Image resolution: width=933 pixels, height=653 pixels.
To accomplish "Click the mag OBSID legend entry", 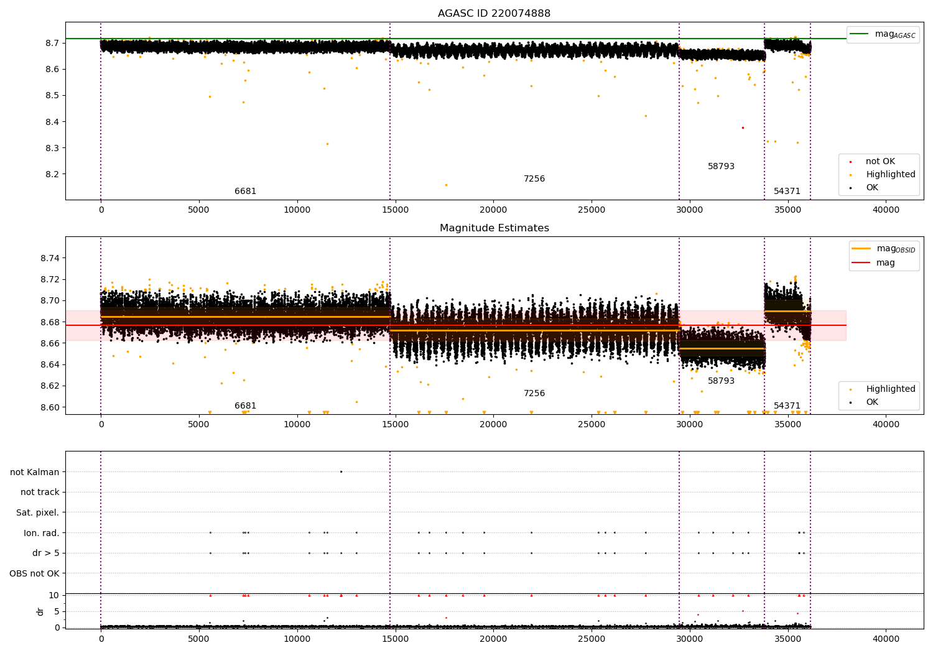I will [884, 249].
